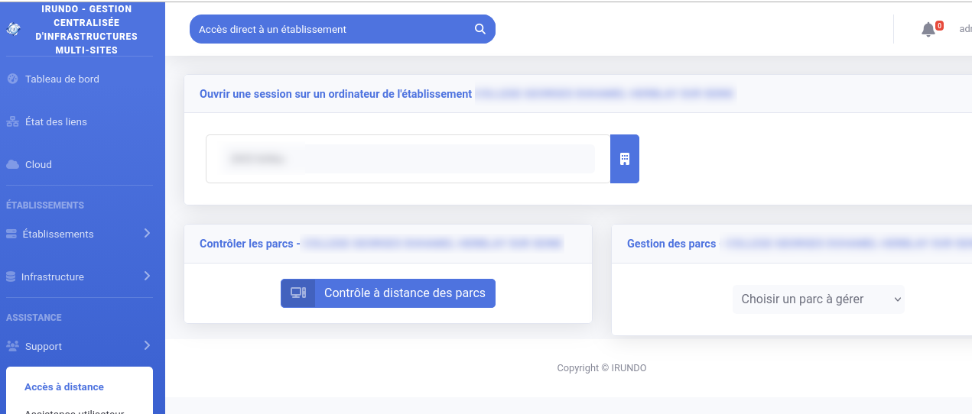This screenshot has height=414, width=972.
Task: Expand the Établissements submenu chevron
Action: [x=147, y=233]
